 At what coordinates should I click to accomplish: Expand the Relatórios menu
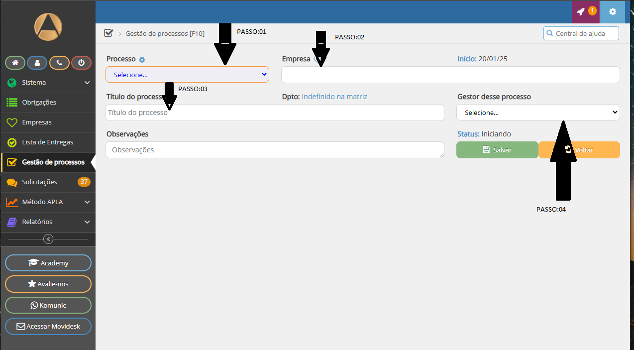48,222
